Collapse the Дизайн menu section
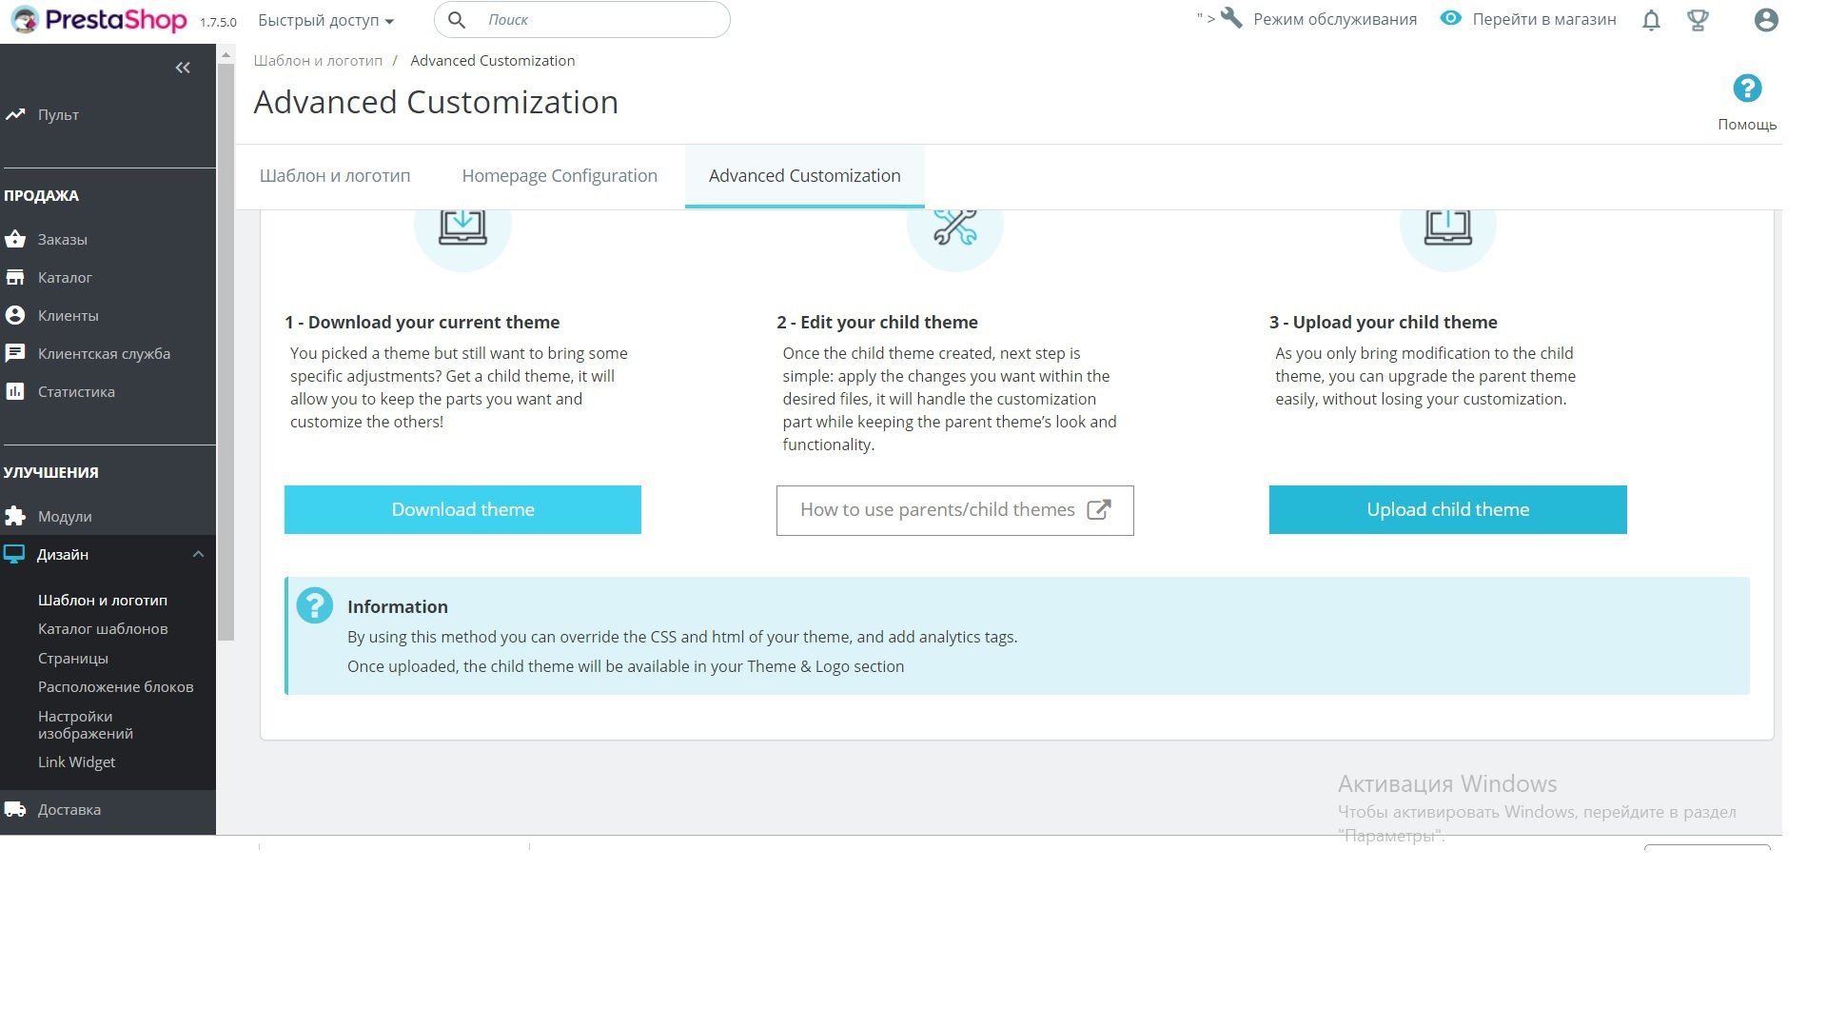This screenshot has height=1028, width=1827. 198,554
